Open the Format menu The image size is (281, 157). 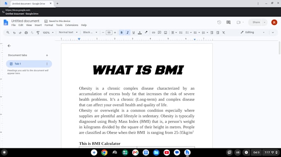click(49, 25)
